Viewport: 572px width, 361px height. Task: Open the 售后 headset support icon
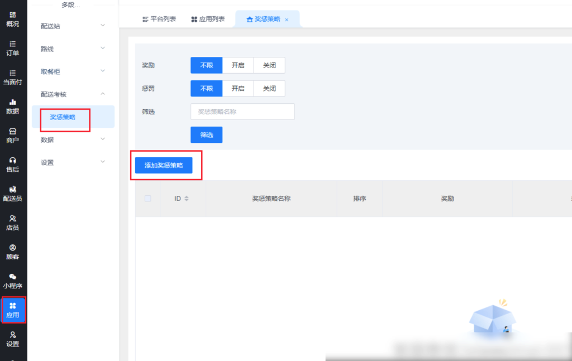[x=12, y=164]
